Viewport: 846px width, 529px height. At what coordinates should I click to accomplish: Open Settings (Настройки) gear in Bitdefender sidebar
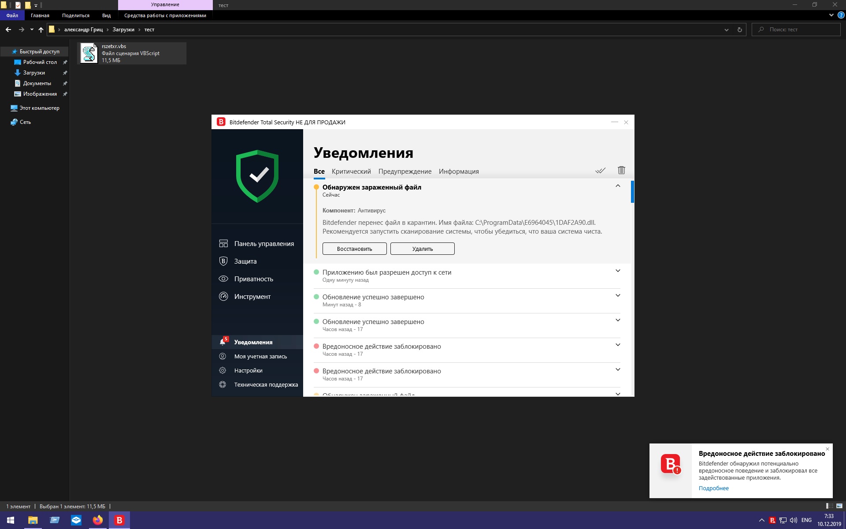(x=223, y=370)
